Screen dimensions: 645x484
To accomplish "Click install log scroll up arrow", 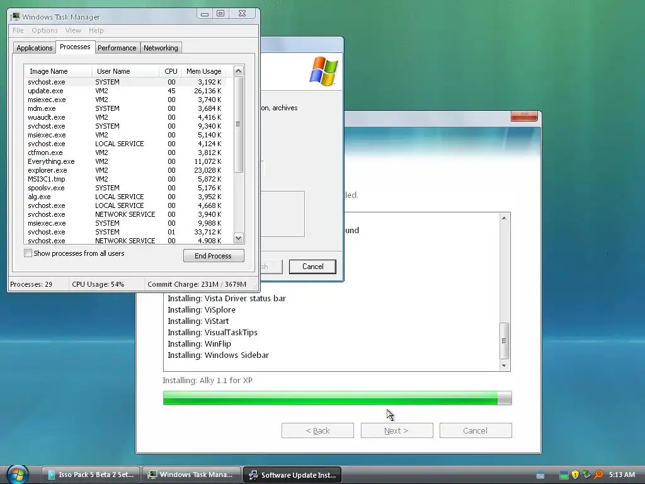I will 504,218.
